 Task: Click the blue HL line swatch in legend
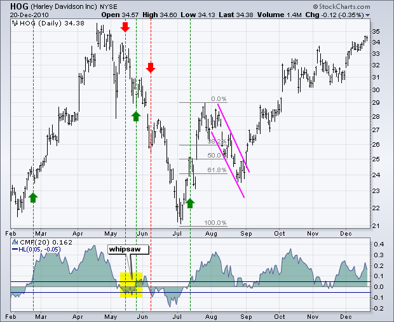15,250
